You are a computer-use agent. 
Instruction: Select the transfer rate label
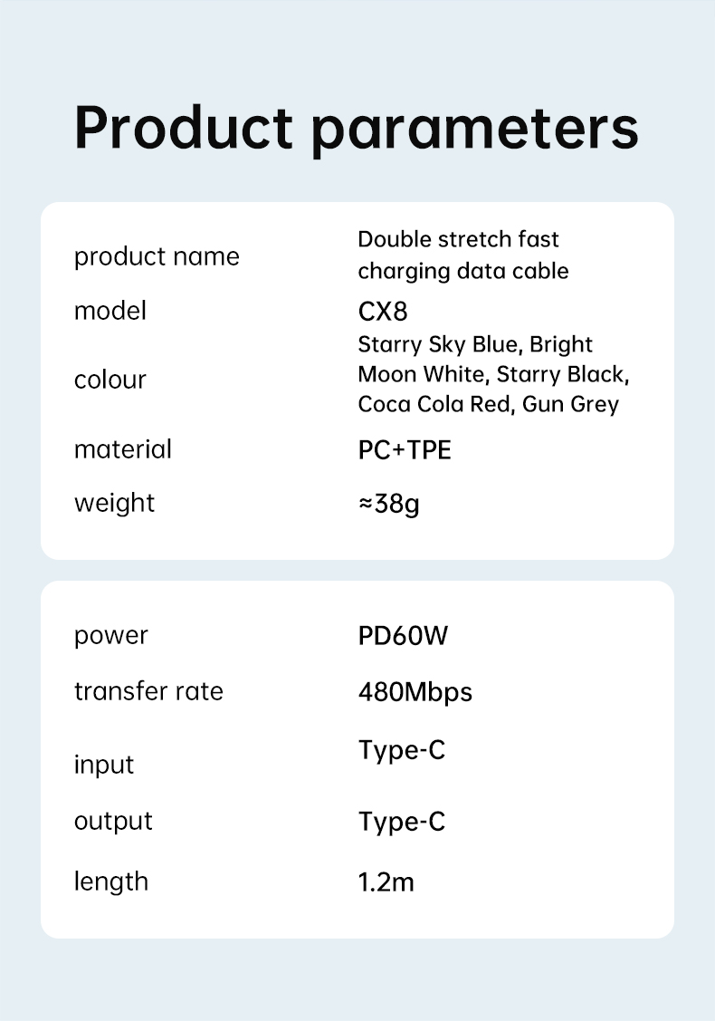click(149, 691)
